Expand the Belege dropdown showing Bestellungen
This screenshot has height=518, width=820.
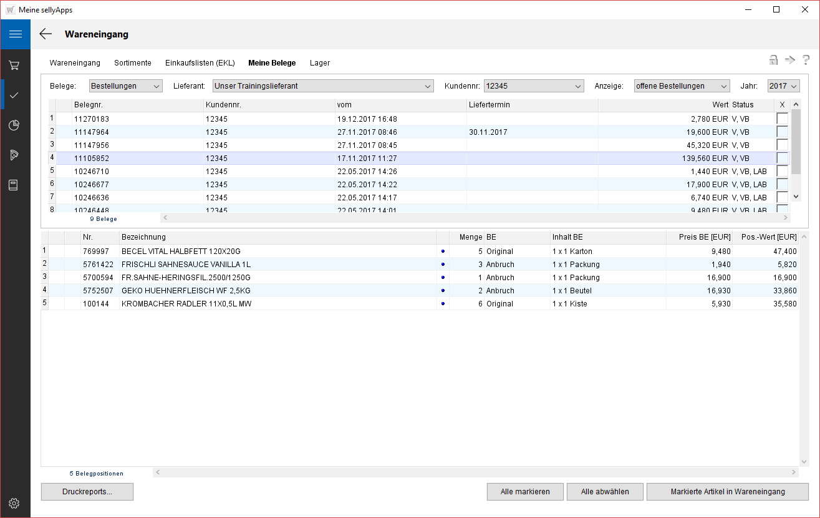tap(125, 86)
